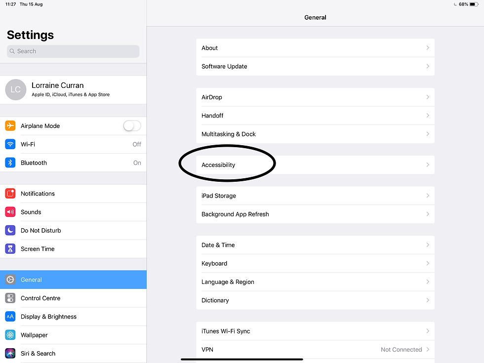The height and width of the screenshot is (363, 484).
Task: Select the Screen Time hourglass icon
Action: (x=10, y=249)
